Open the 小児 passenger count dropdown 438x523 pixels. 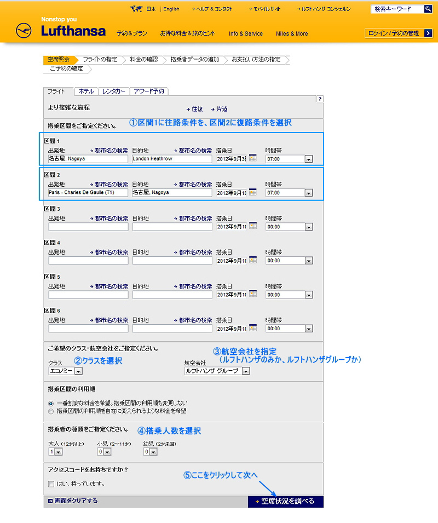click(104, 452)
